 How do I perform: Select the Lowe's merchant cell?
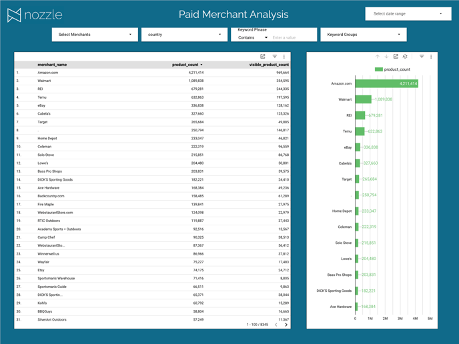tap(43, 163)
